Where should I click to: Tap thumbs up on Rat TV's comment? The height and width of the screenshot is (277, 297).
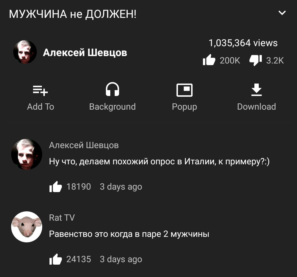coord(56,259)
